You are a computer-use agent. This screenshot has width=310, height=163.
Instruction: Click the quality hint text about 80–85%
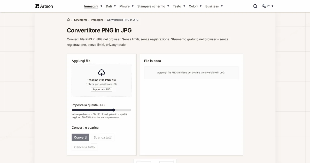coord(100,116)
